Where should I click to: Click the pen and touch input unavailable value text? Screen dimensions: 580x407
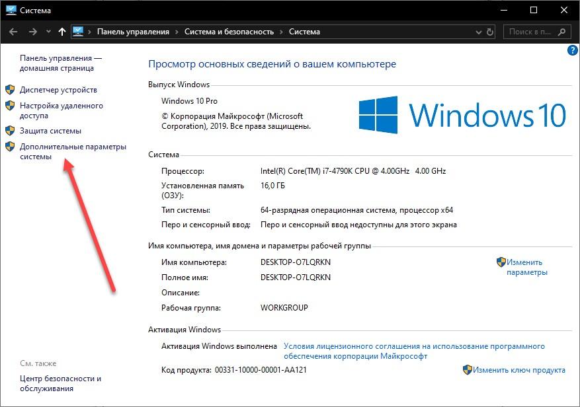(359, 225)
